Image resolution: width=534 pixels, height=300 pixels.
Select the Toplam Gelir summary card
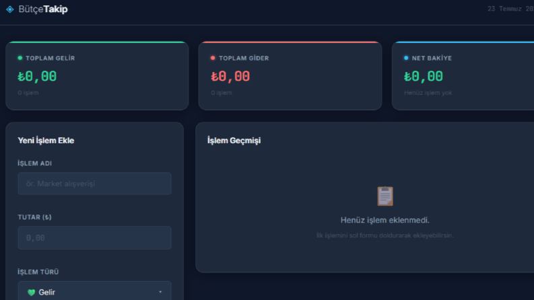97,75
